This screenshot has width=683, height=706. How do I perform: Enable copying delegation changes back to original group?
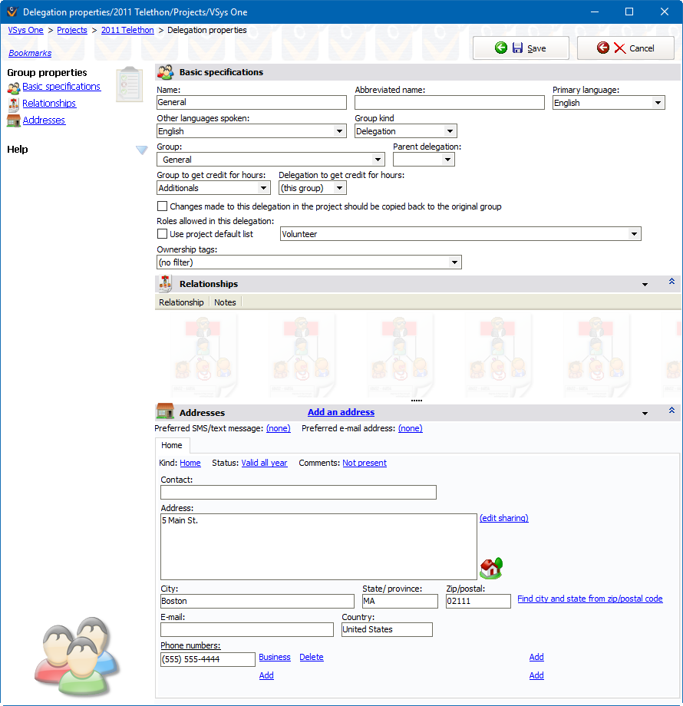point(162,206)
